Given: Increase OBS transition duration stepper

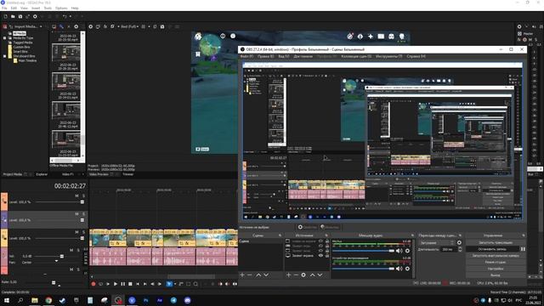Looking at the screenshot, I should click(460, 247).
